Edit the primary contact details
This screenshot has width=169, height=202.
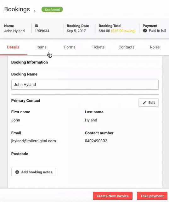coord(149,103)
